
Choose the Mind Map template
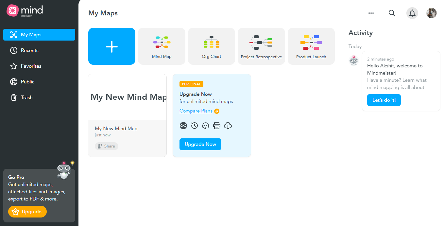(162, 46)
